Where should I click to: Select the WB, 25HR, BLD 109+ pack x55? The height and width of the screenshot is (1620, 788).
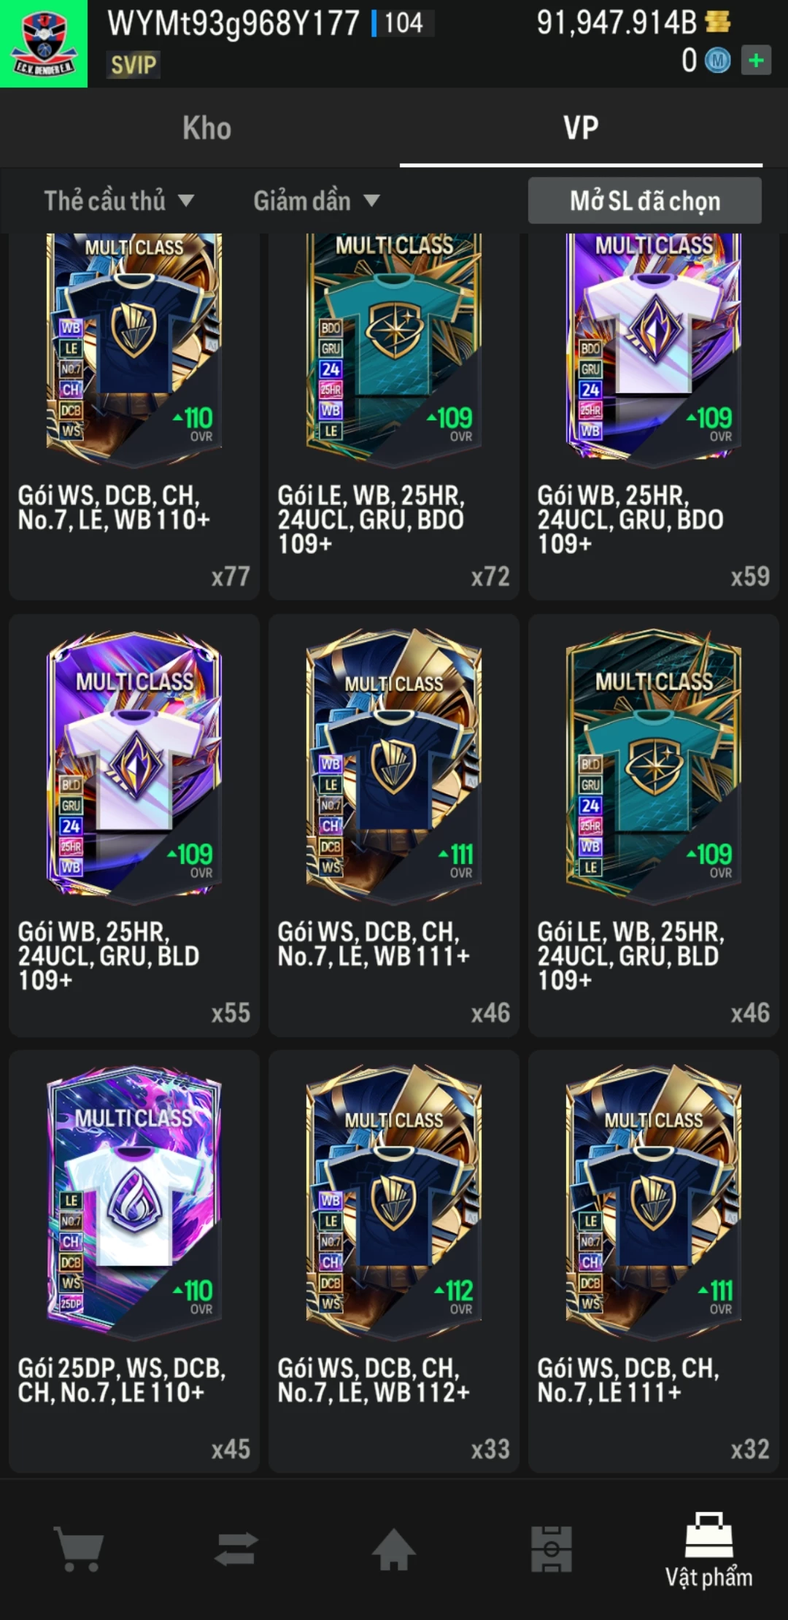(134, 825)
